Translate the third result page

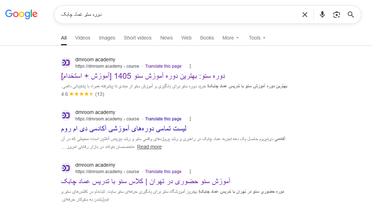(x=163, y=172)
